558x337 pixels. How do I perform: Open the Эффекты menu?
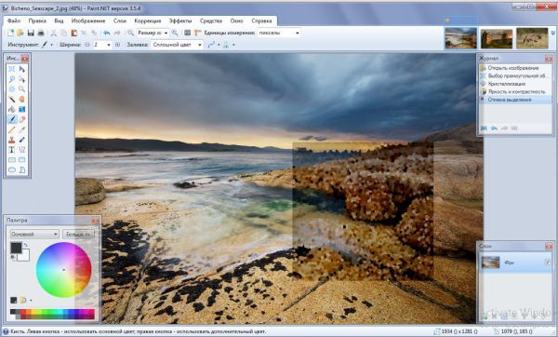pos(180,21)
